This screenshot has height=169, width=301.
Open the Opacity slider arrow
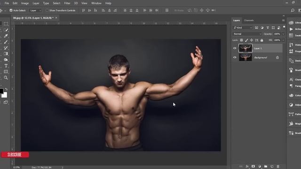[x=283, y=34]
